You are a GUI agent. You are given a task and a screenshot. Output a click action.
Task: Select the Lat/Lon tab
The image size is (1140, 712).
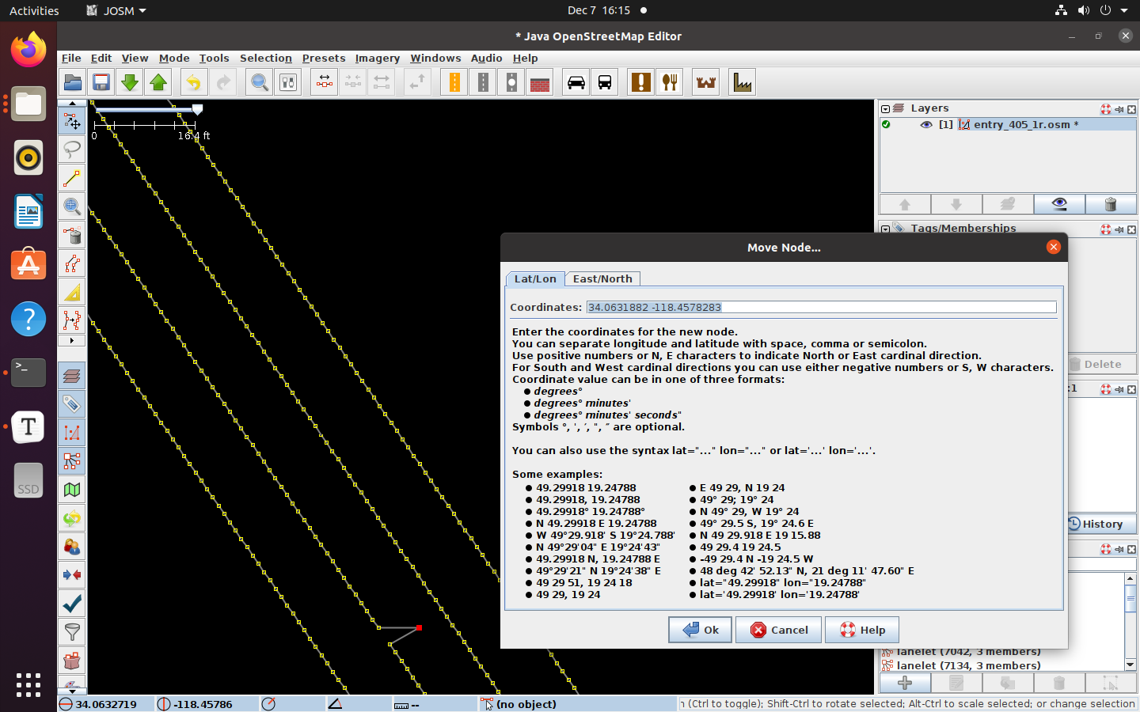click(x=535, y=278)
